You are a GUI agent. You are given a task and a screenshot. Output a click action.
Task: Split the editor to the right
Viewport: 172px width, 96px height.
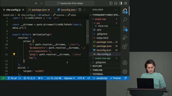[x=80, y=10]
